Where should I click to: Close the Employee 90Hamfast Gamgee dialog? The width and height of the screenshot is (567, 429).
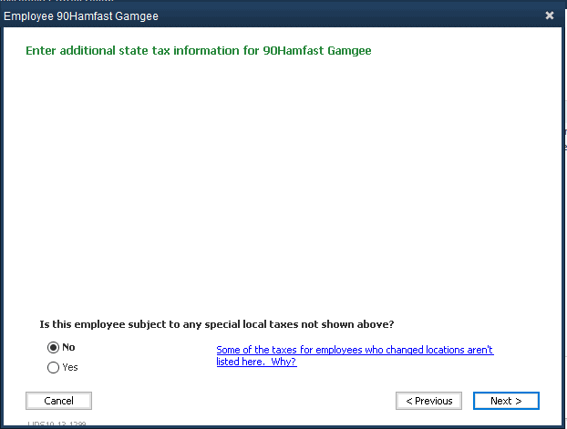(550, 15)
